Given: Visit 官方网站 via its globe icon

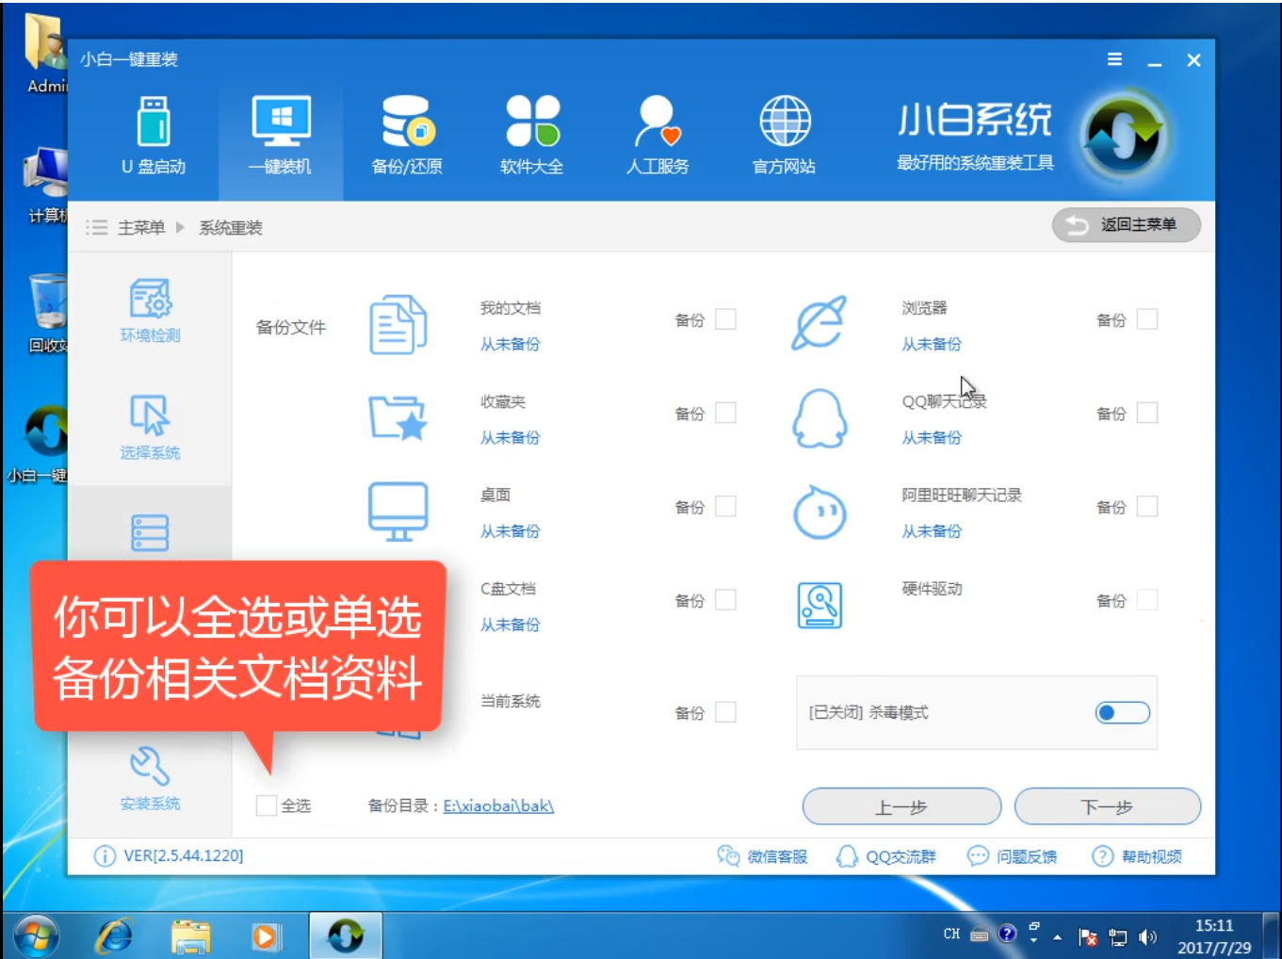Looking at the screenshot, I should 783,136.
